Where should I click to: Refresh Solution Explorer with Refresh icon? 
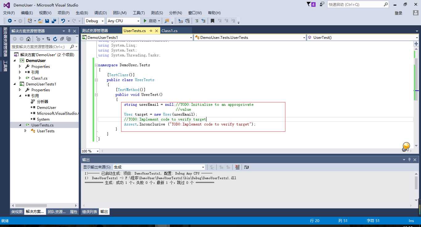click(55, 39)
